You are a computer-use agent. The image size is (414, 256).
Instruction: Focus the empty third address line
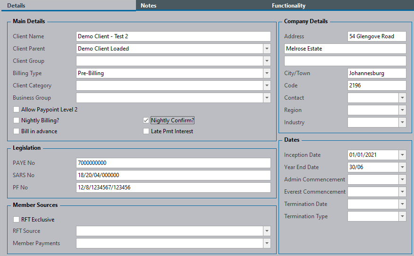pos(345,61)
